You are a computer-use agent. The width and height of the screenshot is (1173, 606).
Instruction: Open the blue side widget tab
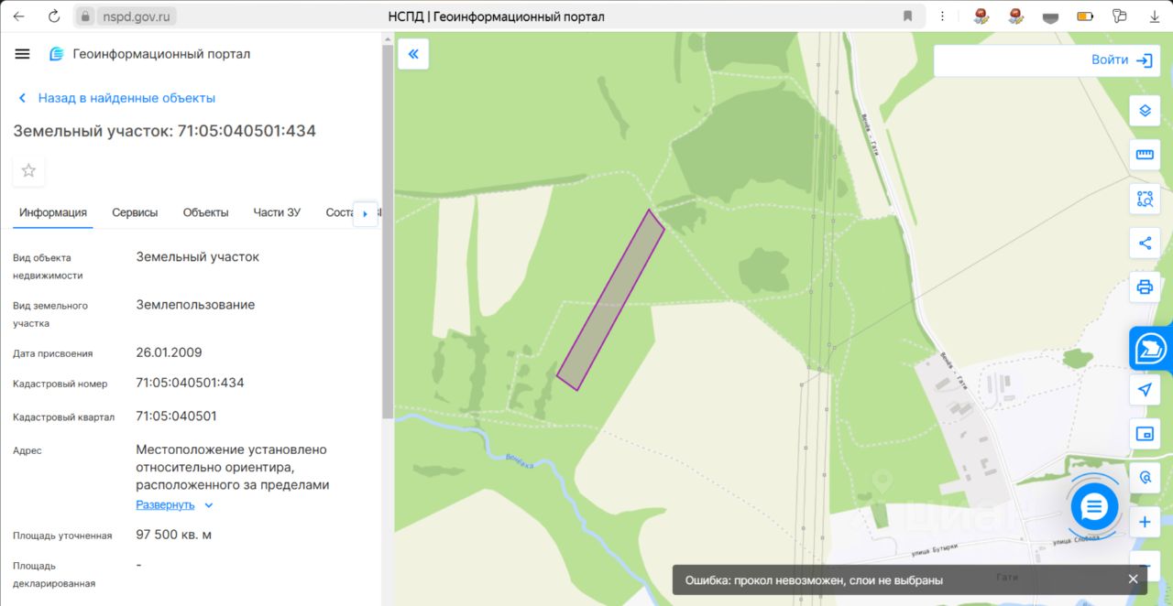pyautogui.click(x=1151, y=348)
